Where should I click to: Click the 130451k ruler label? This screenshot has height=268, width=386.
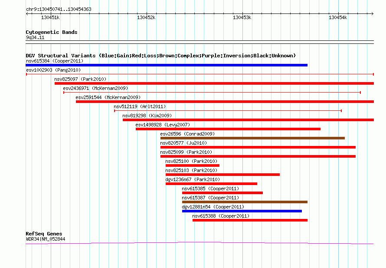50,17
